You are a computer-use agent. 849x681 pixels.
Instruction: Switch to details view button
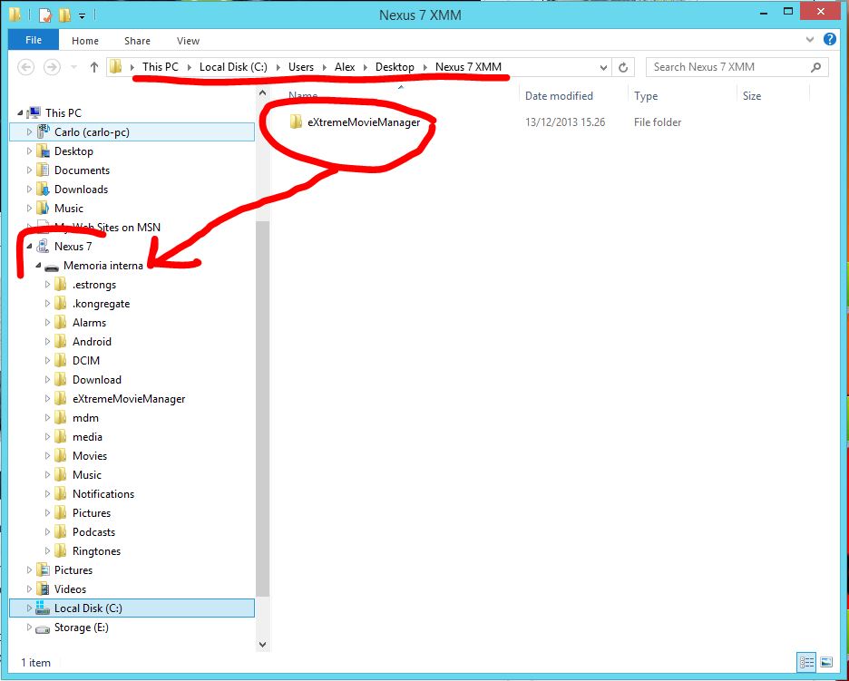pos(806,662)
